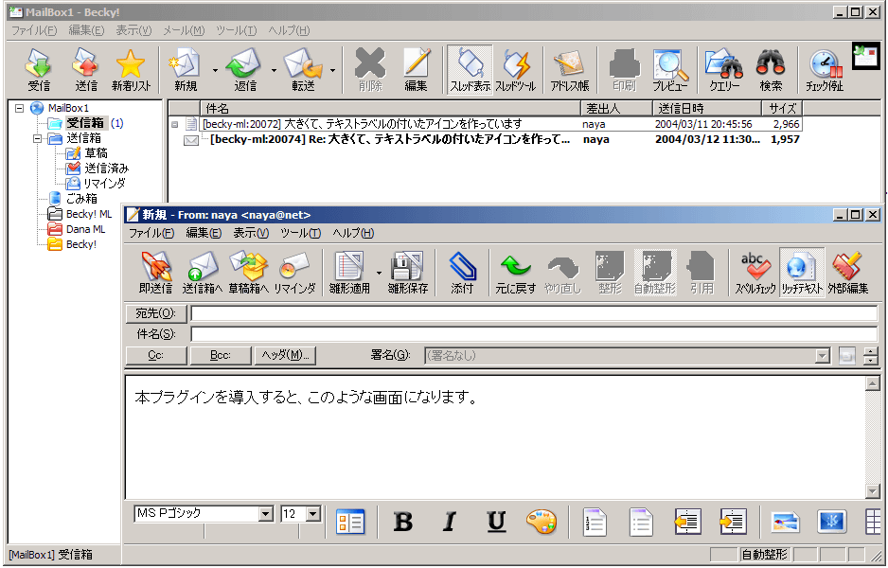
Task: Attach a file with 添付 paperclip icon
Action: tap(462, 272)
